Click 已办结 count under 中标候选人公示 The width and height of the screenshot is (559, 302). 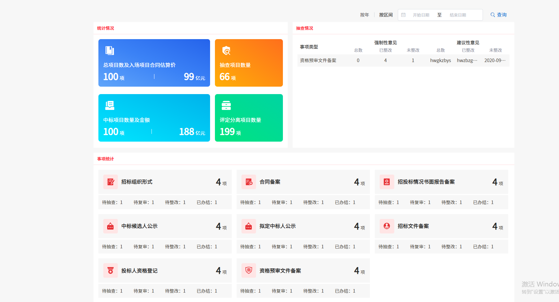[207, 247]
